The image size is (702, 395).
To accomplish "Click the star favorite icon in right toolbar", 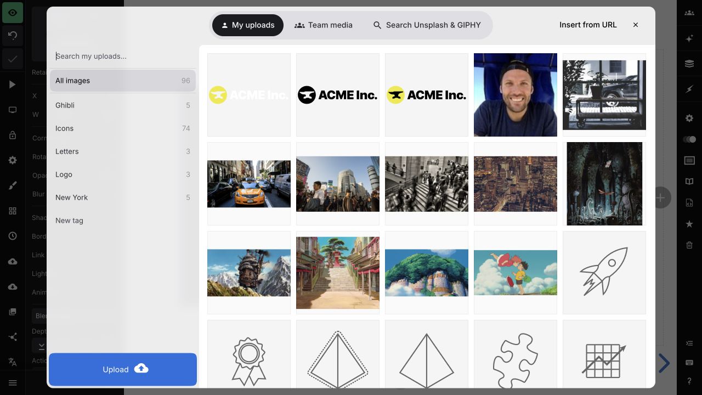I will click(x=689, y=224).
